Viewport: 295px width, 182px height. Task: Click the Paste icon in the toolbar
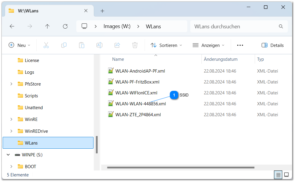[x=81, y=45]
